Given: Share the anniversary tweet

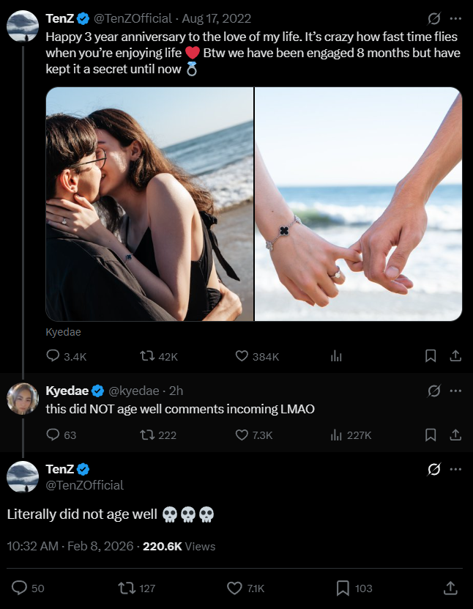Looking at the screenshot, I should click(x=455, y=356).
